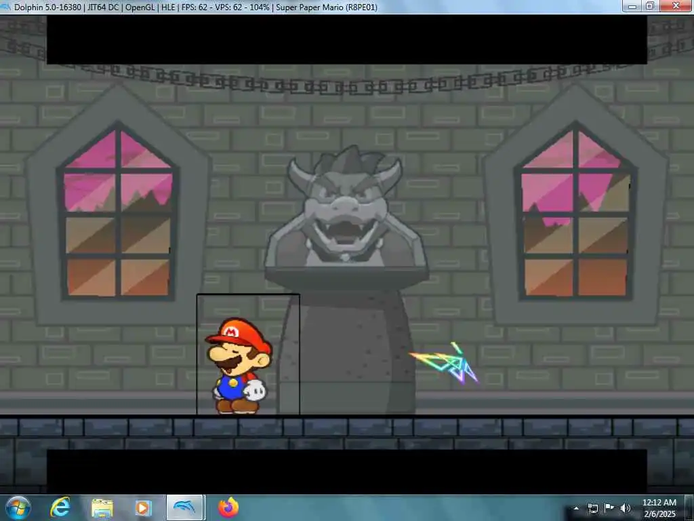Minimize the Dolphin window
This screenshot has width=694, height=521.
click(632, 6)
